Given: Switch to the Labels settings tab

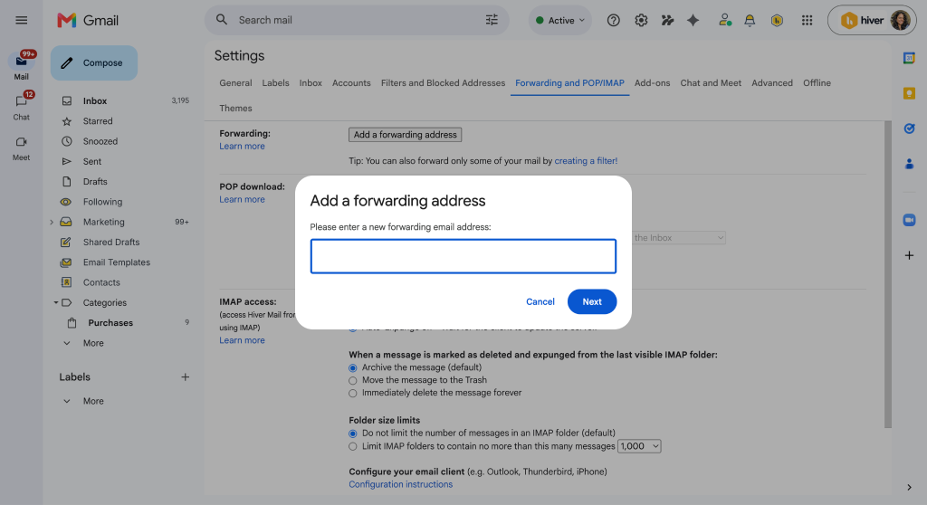Looking at the screenshot, I should [275, 83].
